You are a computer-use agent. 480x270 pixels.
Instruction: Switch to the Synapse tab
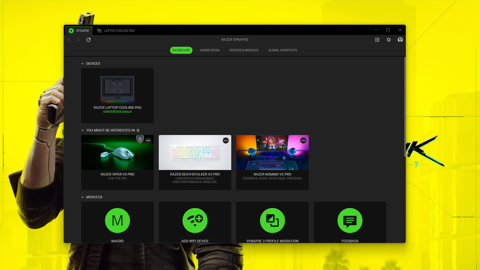coord(79,31)
